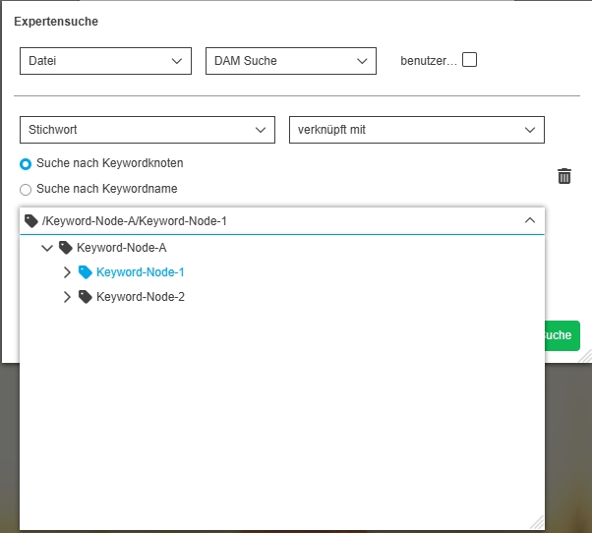Collapse the Keyword-Node-A tree branch
Screen dimensions: 592x533
tap(46, 248)
